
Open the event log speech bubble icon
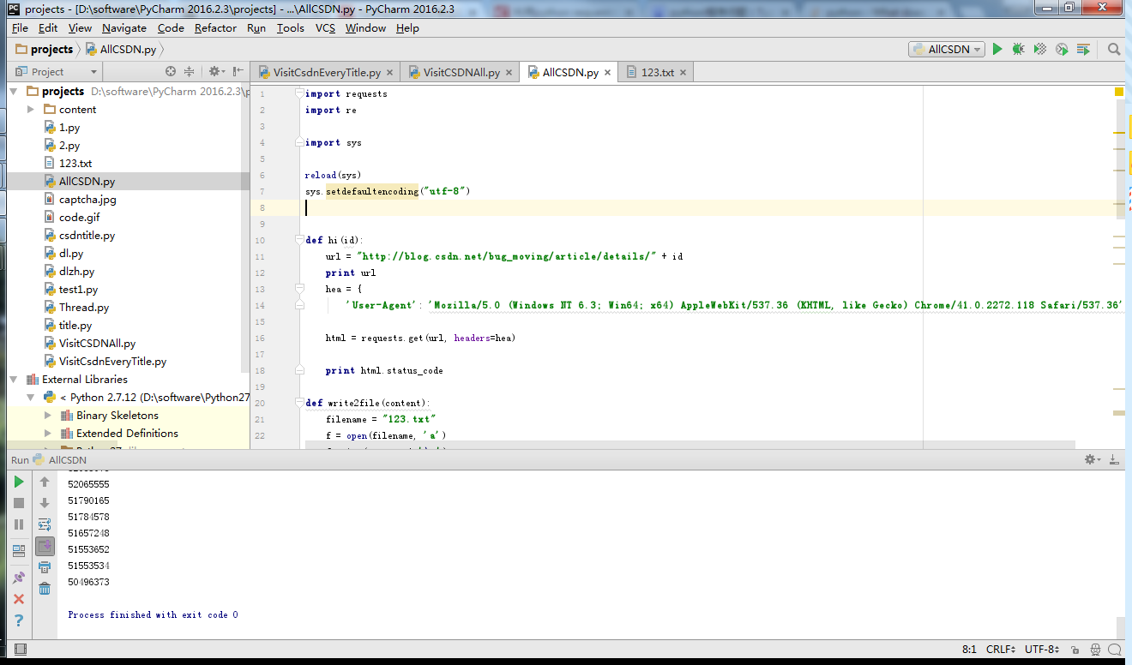1115,650
